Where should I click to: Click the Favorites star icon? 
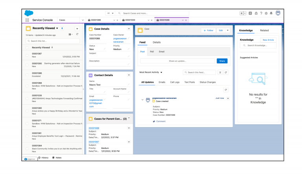[x=241, y=13]
